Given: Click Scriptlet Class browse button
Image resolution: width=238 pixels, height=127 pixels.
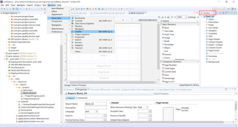Looking at the screenshot, I should [150, 112].
